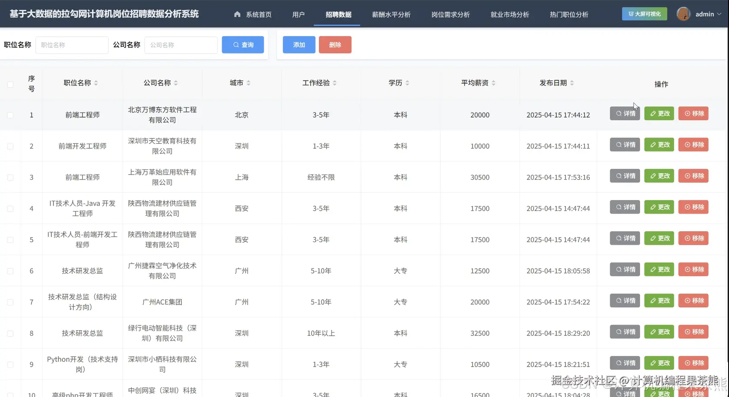Screen dimensions: 729x397
Task: Check the checkbox beside IT技术人员-前端开发工程师
Action: point(10,240)
